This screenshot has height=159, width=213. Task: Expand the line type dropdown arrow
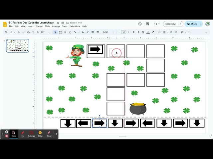click(x=78, y=32)
